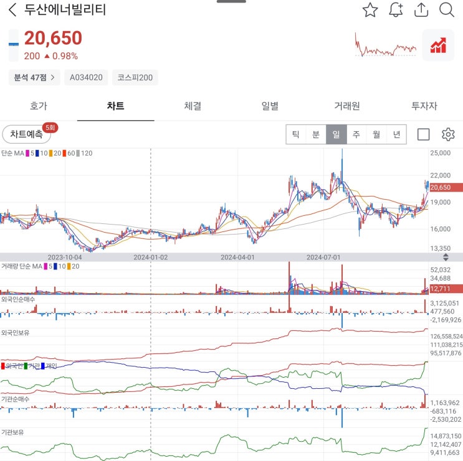Click volume MA 20 orange swatch
The height and width of the screenshot is (461, 463).
69,266
